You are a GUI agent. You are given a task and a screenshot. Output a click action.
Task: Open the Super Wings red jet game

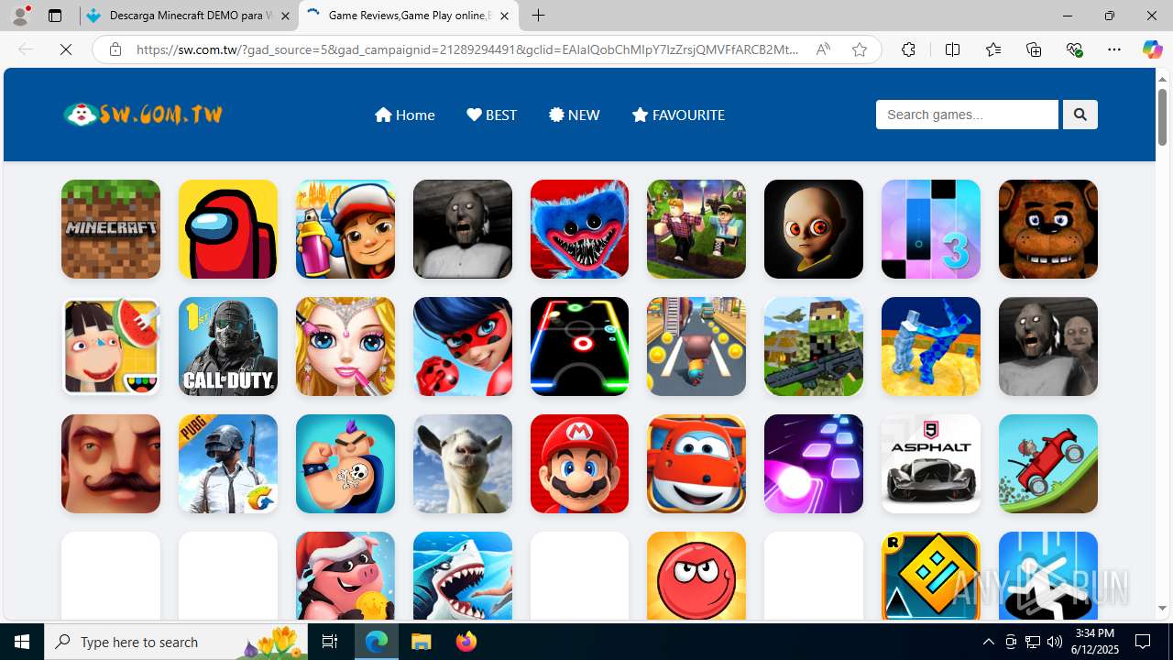tap(696, 464)
